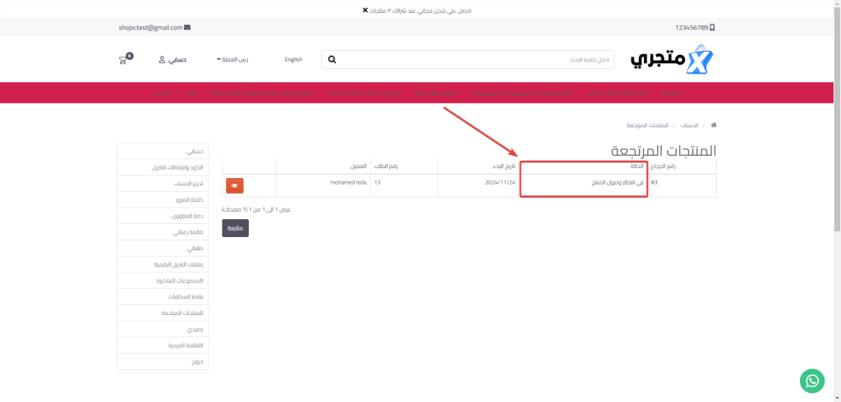Click الحساب breadcrumb link
841x402 pixels.
pos(689,126)
